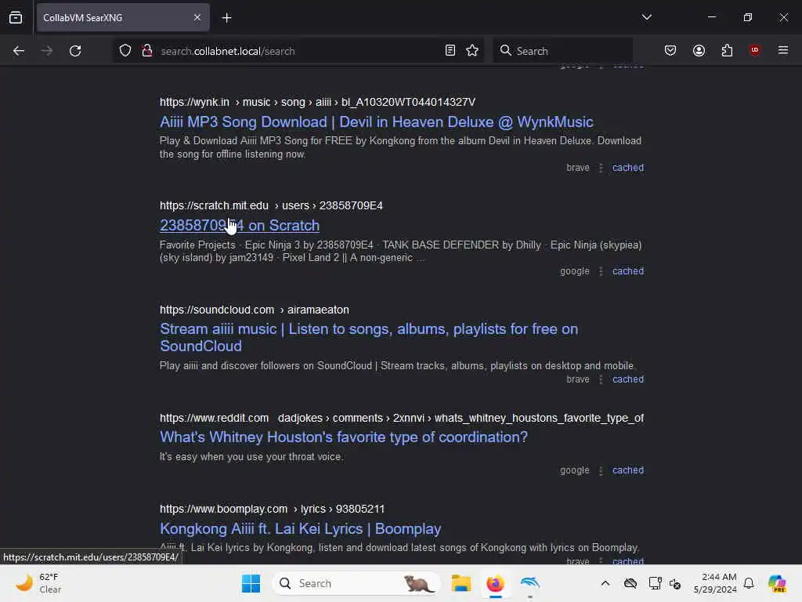Open Firefox application hamburger menu

point(783,50)
